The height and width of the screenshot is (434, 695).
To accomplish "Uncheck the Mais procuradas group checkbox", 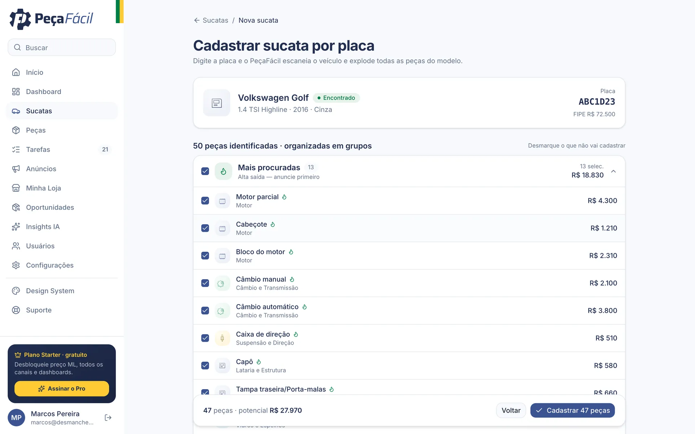I will coord(205,171).
